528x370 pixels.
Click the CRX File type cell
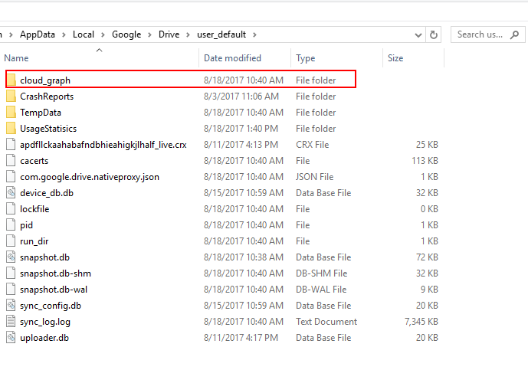point(312,145)
